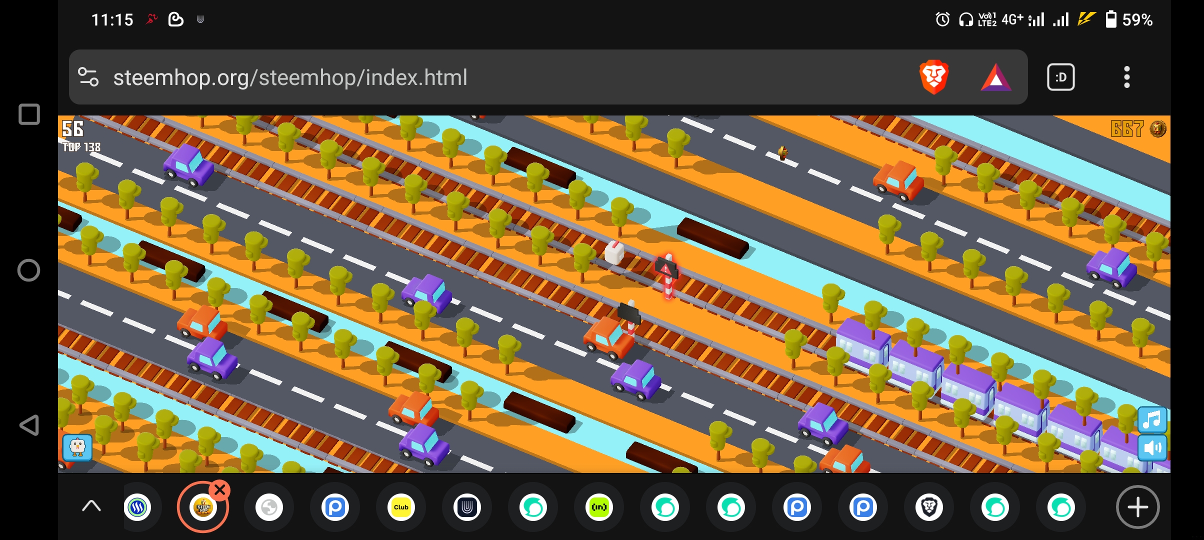Tap the 11:15 clock in status bar

coord(112,19)
